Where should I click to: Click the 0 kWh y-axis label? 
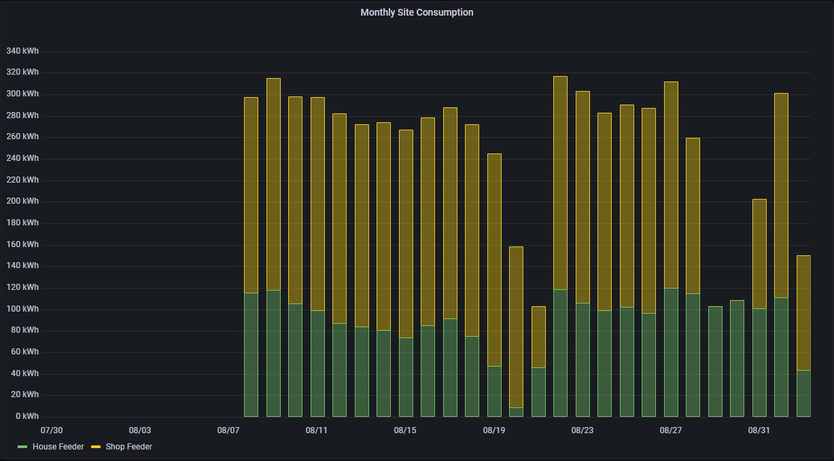27,416
